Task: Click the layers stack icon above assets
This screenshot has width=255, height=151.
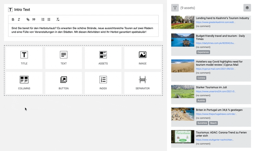Action: click(247, 8)
